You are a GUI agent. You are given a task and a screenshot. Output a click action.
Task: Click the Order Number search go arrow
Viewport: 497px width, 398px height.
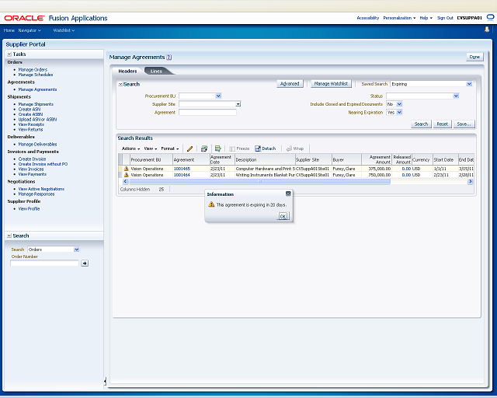coord(85,263)
